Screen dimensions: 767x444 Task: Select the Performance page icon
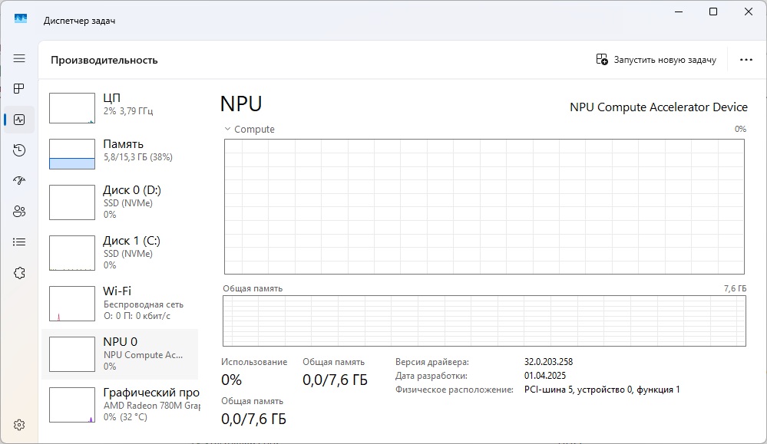click(x=19, y=120)
